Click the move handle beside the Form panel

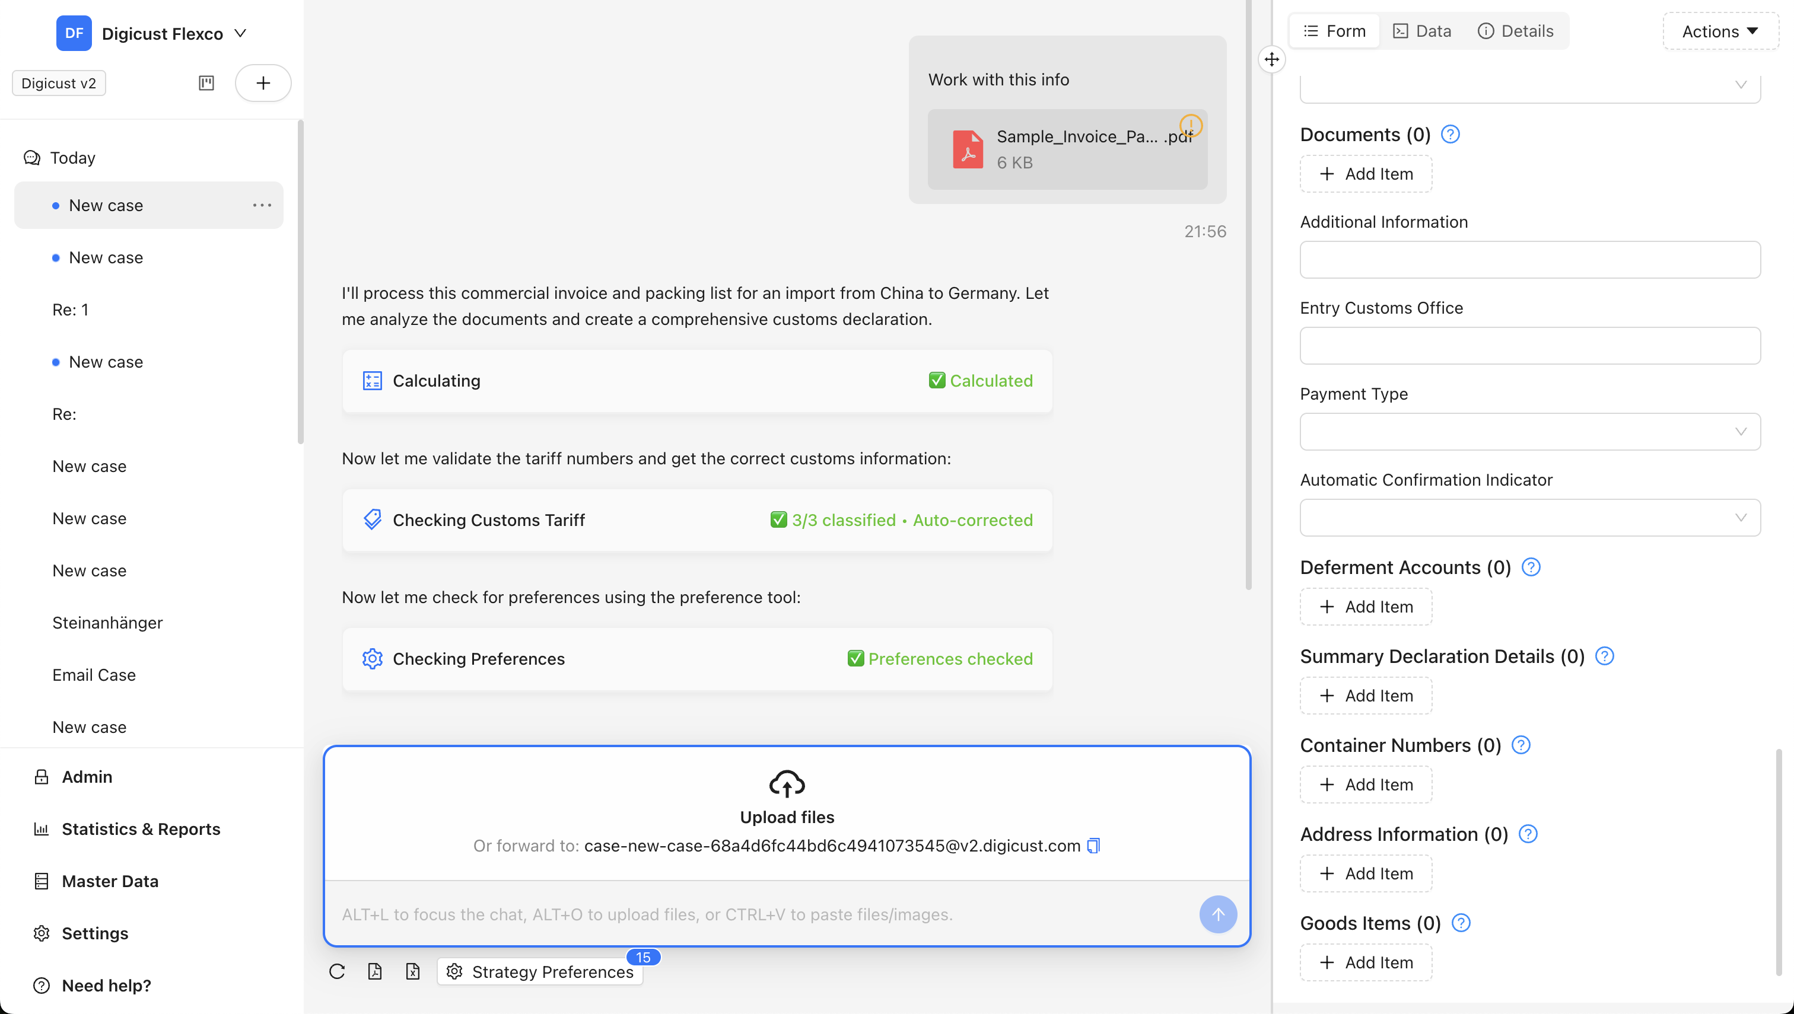pos(1271,59)
